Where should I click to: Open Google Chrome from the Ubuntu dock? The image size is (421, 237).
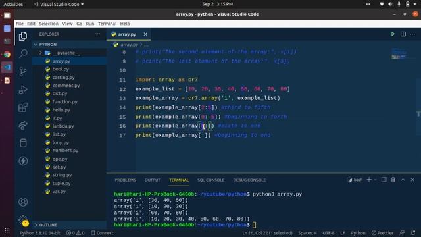coord(7,55)
